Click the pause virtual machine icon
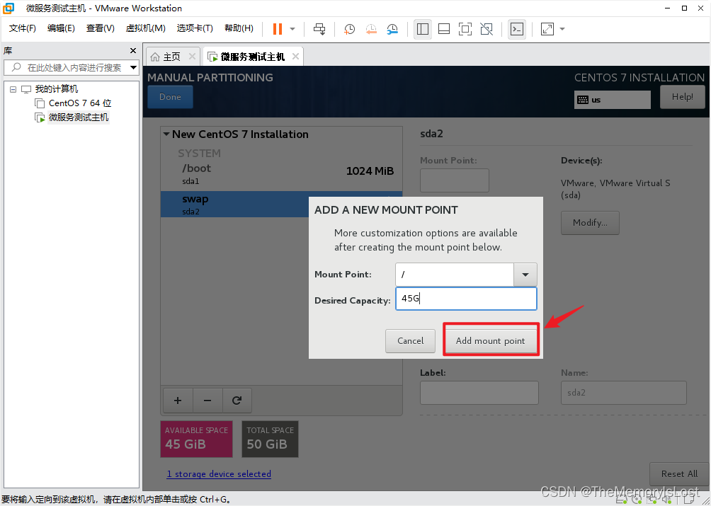The height and width of the screenshot is (506, 711). click(277, 29)
